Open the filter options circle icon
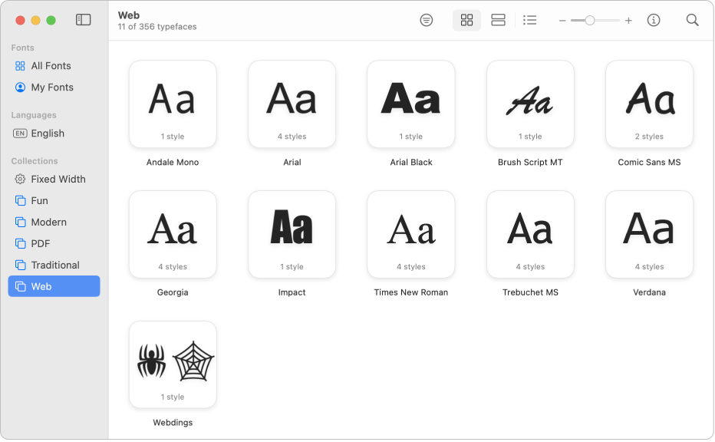The width and height of the screenshot is (715, 442). pos(426,20)
